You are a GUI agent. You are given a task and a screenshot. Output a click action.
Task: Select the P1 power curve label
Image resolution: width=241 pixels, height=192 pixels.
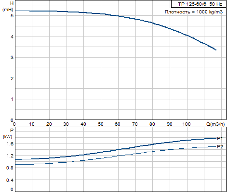coord(220,139)
